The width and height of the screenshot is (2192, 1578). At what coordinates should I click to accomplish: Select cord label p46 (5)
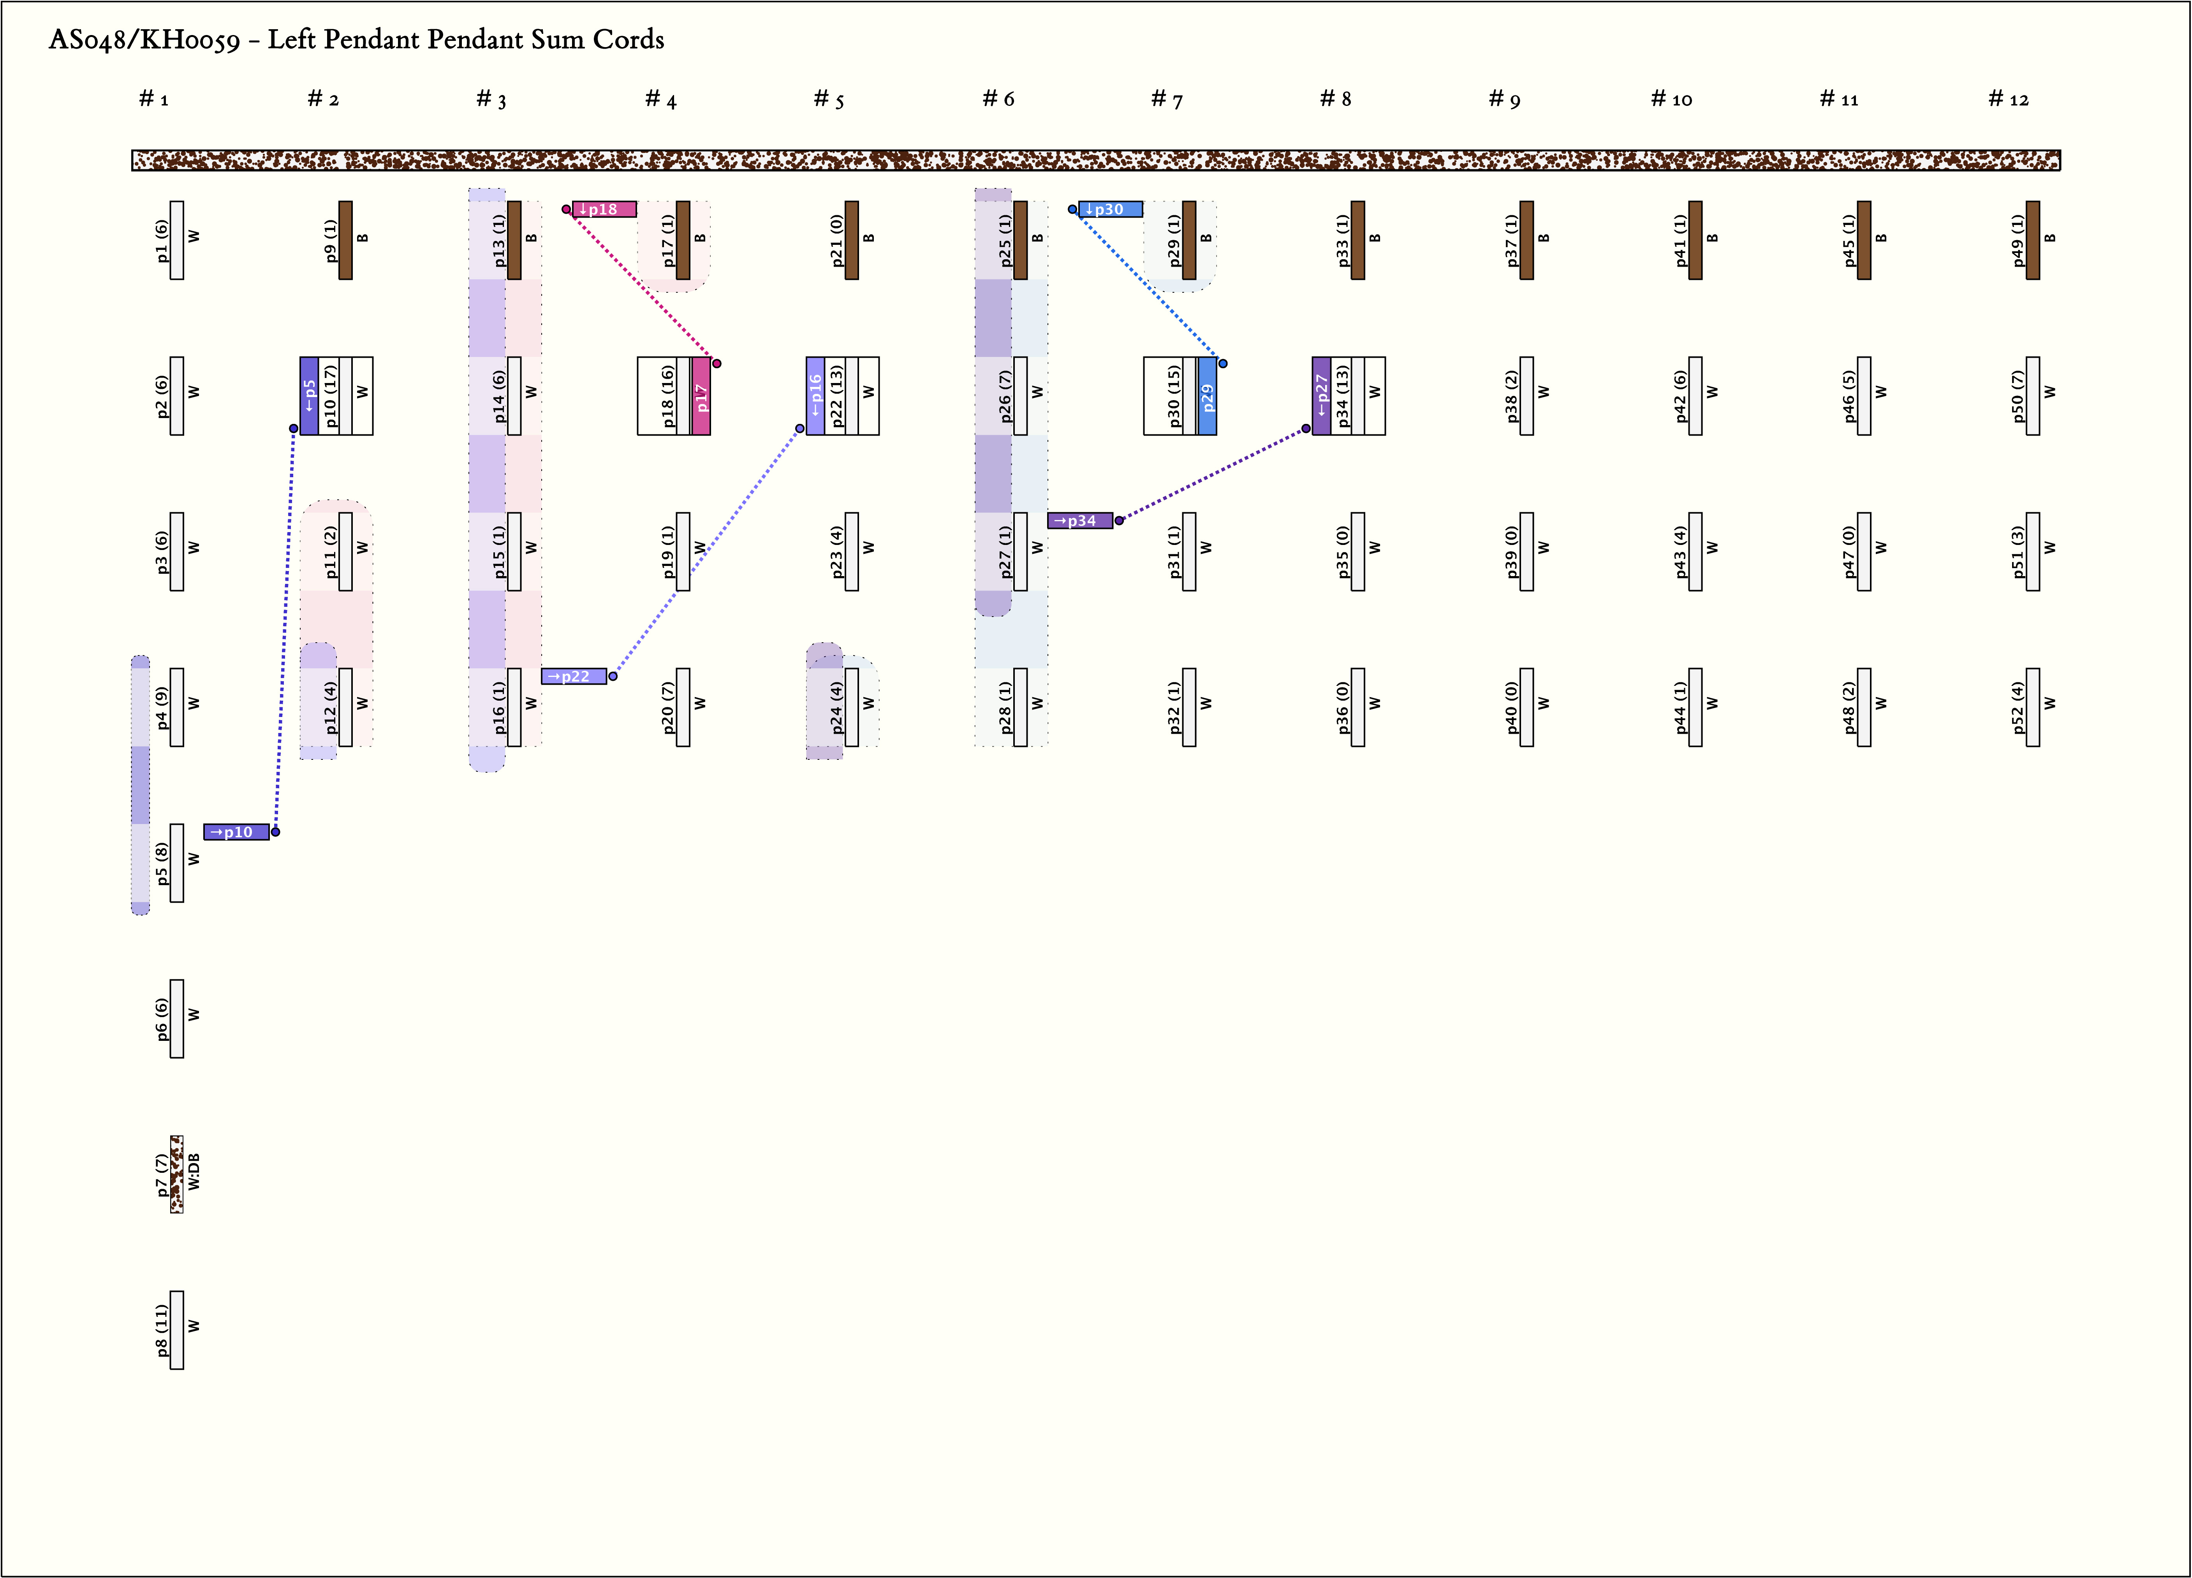pyautogui.click(x=1849, y=396)
